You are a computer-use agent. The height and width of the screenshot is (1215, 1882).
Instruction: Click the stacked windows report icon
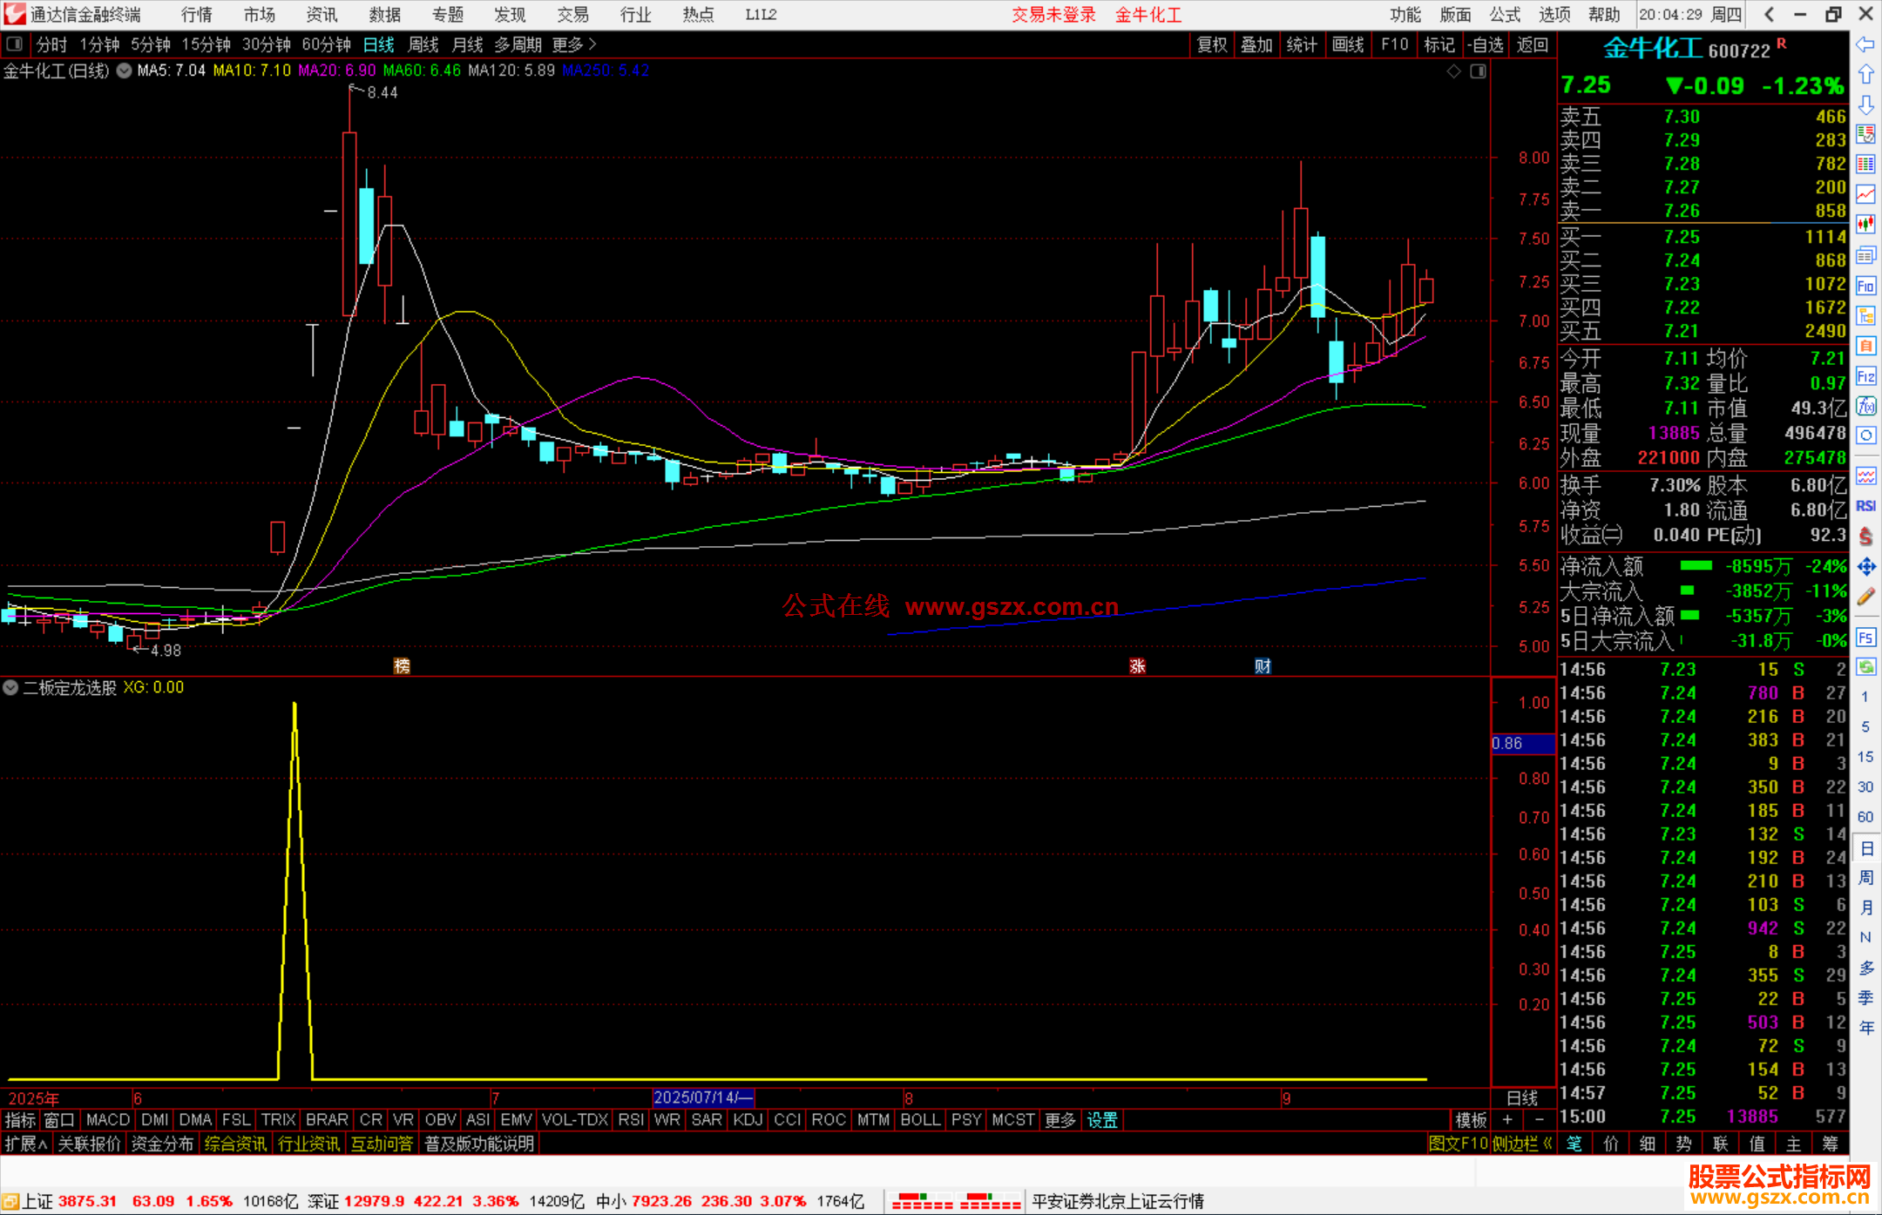coord(1865,255)
